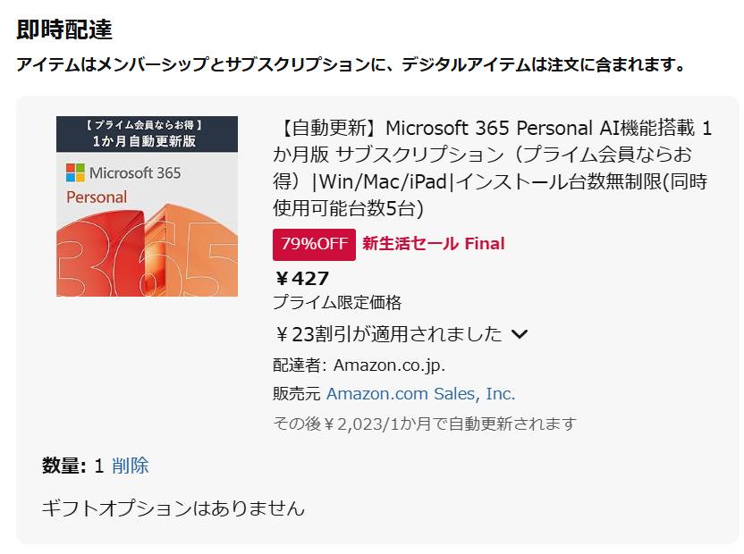Image resolution: width=744 pixels, height=554 pixels.
Task: Expand the ￥23 discount applied chevron
Action: 520,334
